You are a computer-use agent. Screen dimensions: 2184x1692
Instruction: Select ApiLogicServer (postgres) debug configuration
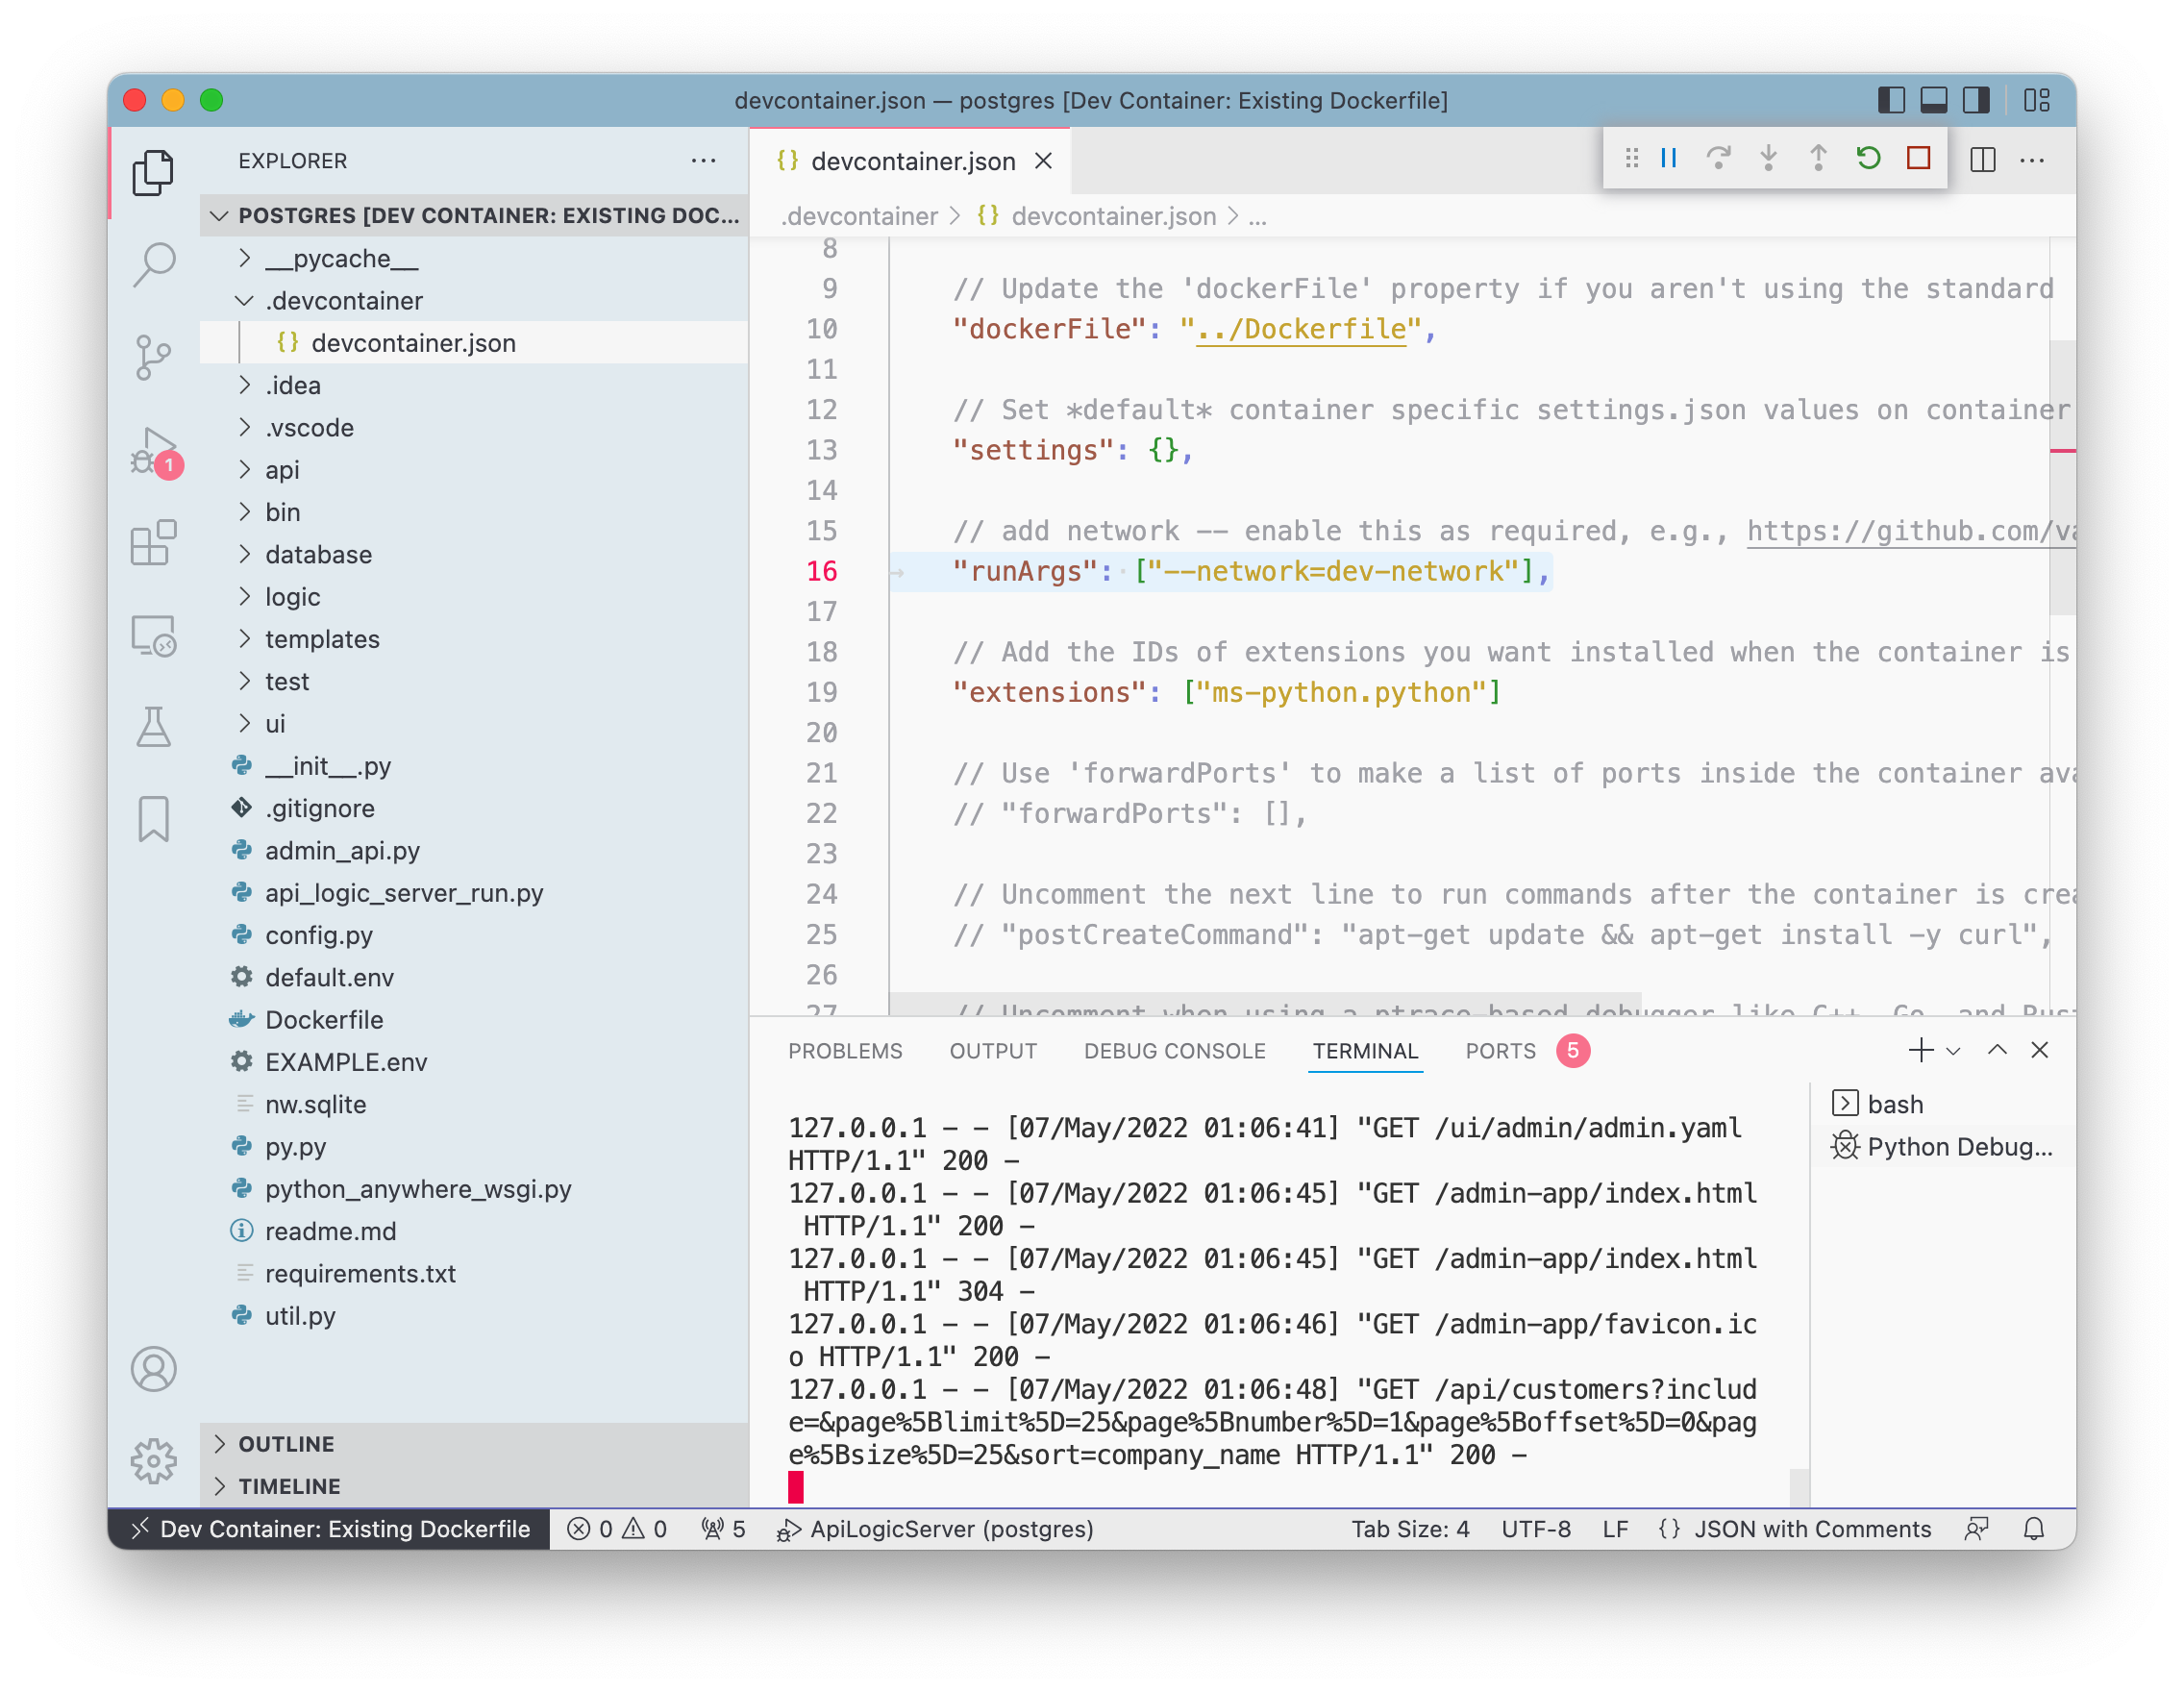pyautogui.click(x=935, y=1529)
